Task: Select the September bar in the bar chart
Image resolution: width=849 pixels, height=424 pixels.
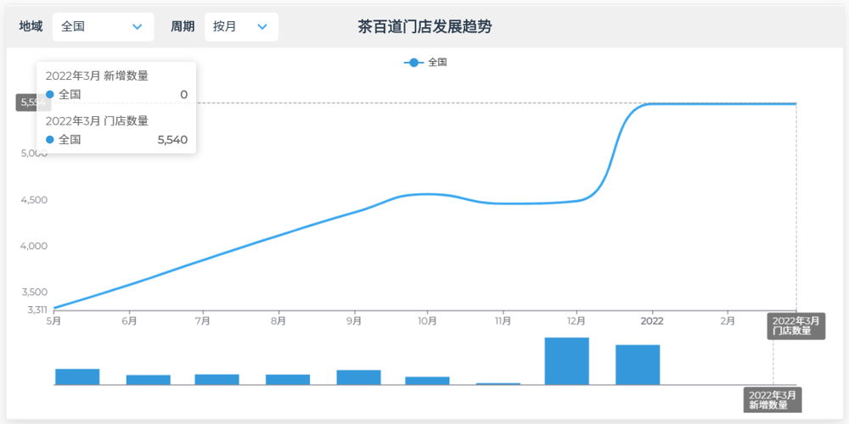Action: tap(358, 377)
